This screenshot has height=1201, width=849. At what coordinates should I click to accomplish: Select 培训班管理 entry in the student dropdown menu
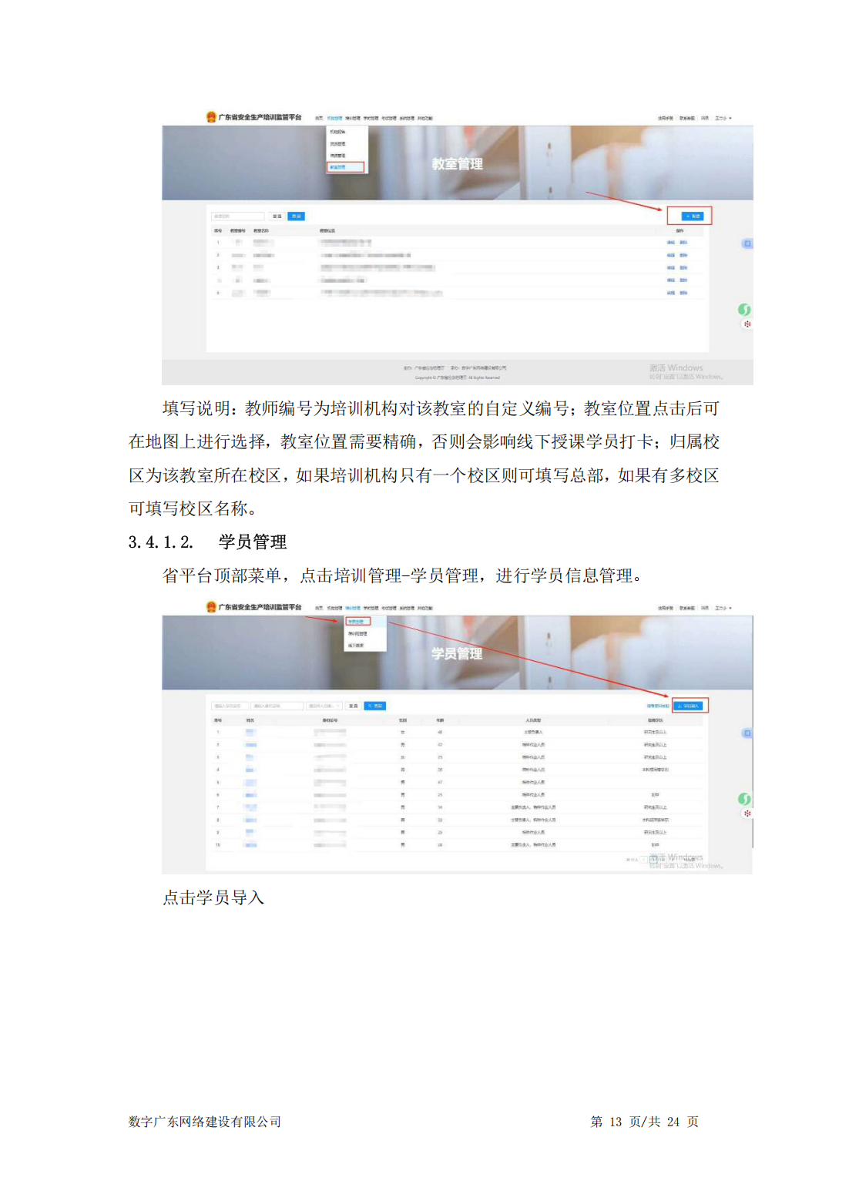tap(357, 633)
